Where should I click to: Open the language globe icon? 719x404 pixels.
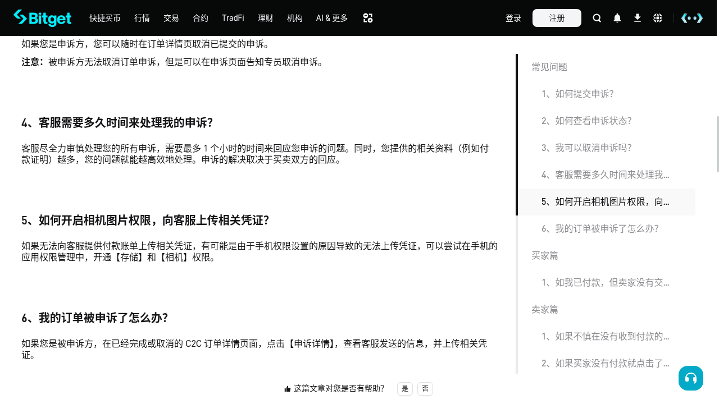click(658, 18)
